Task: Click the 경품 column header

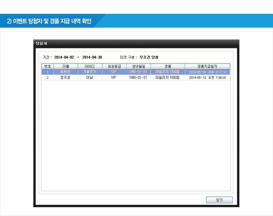Action: (167, 66)
